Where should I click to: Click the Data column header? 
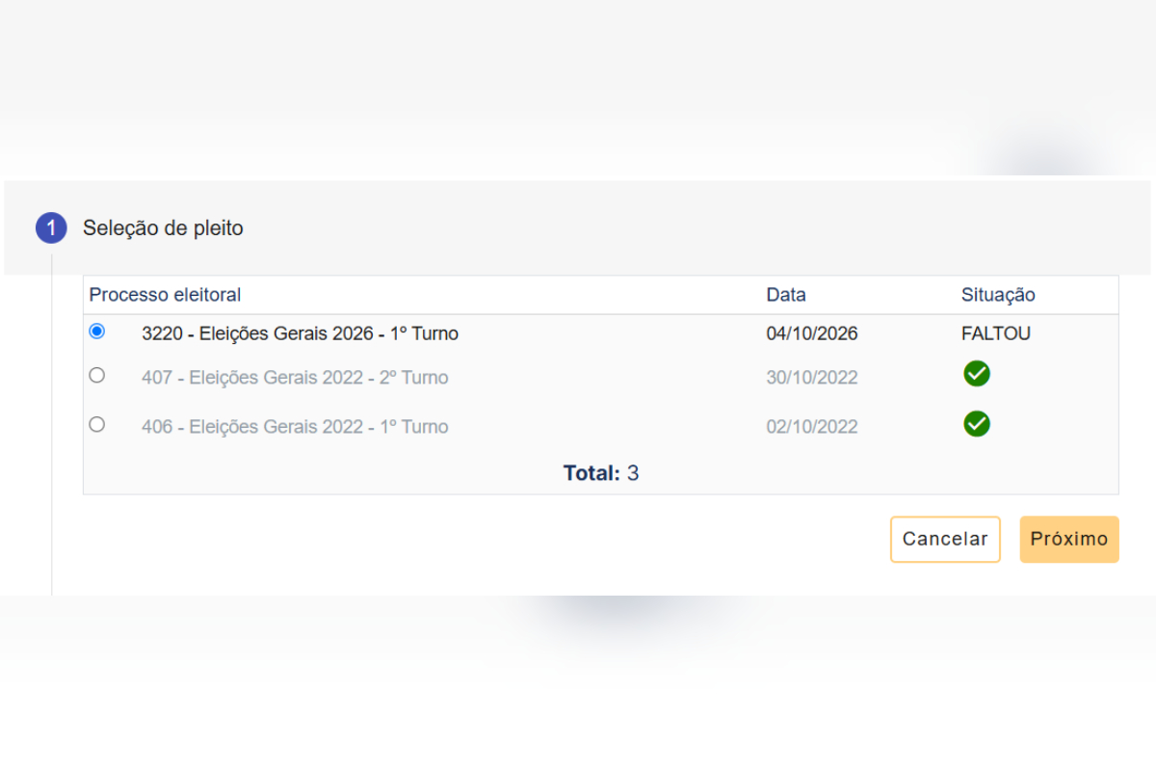786,295
